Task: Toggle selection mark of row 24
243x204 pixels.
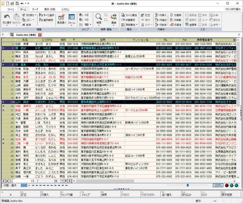Action: [x=3, y=139]
